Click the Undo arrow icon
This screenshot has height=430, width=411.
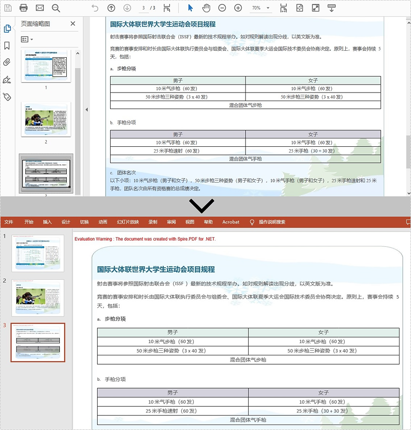pyautogui.click(x=95, y=8)
